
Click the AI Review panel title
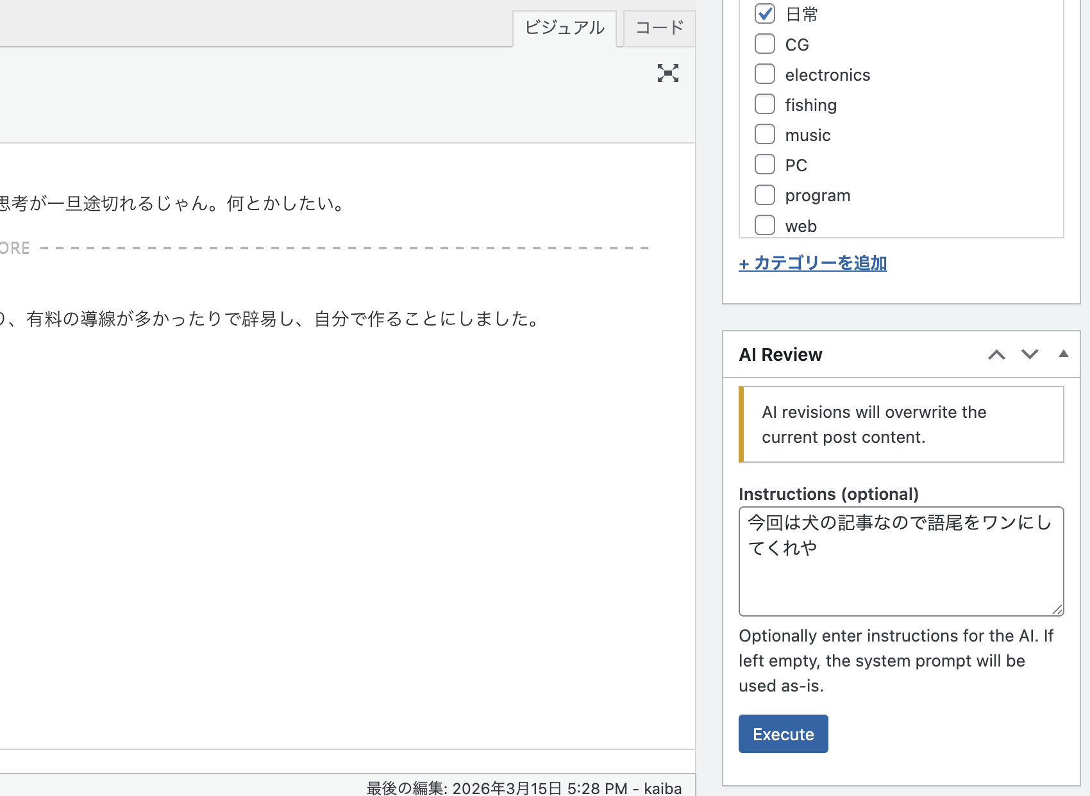pos(780,354)
